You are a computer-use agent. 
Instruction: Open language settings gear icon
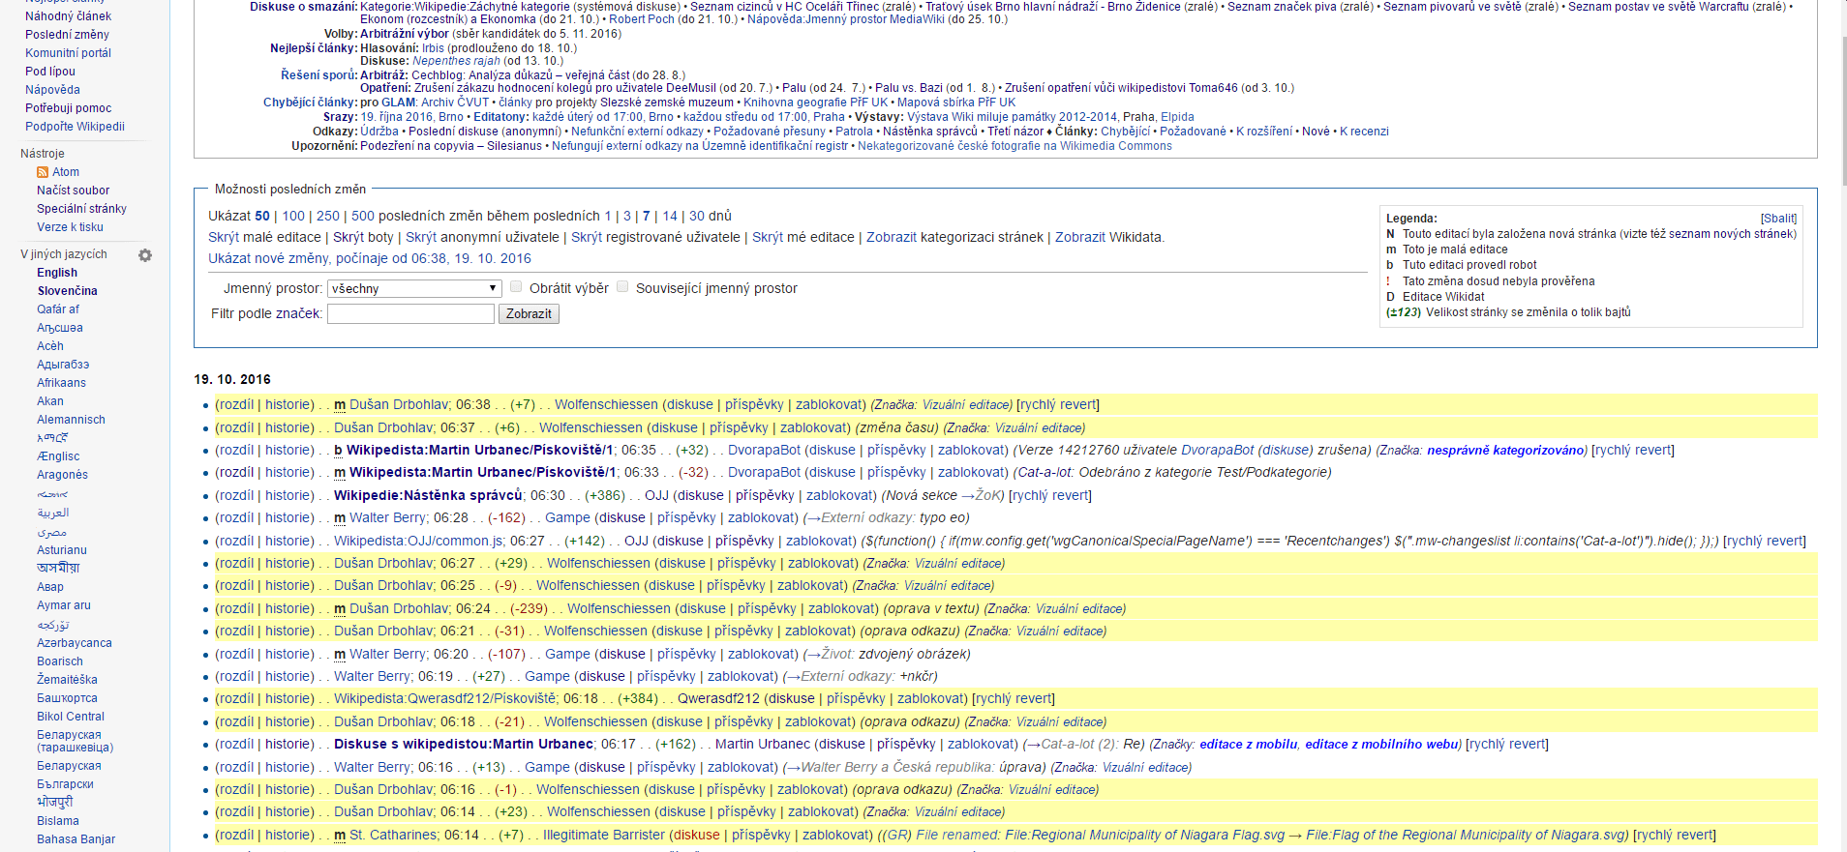point(145,255)
